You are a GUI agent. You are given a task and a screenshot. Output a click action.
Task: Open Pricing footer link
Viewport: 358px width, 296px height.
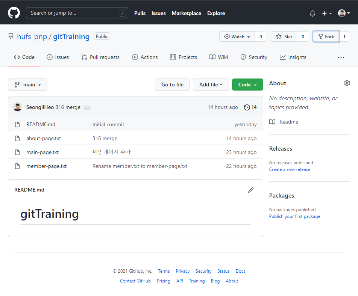pyautogui.click(x=163, y=281)
